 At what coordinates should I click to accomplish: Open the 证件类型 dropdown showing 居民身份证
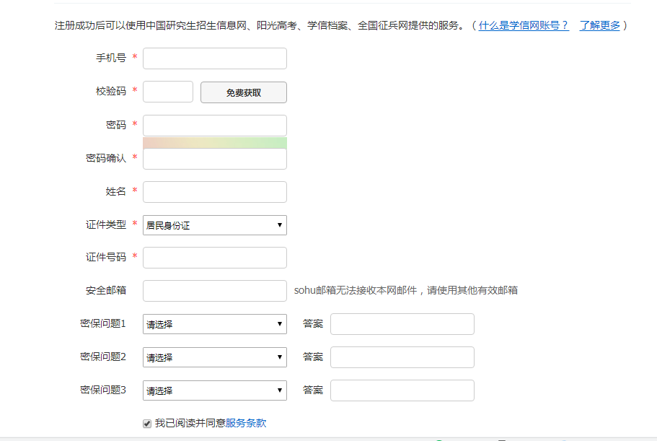(x=214, y=225)
